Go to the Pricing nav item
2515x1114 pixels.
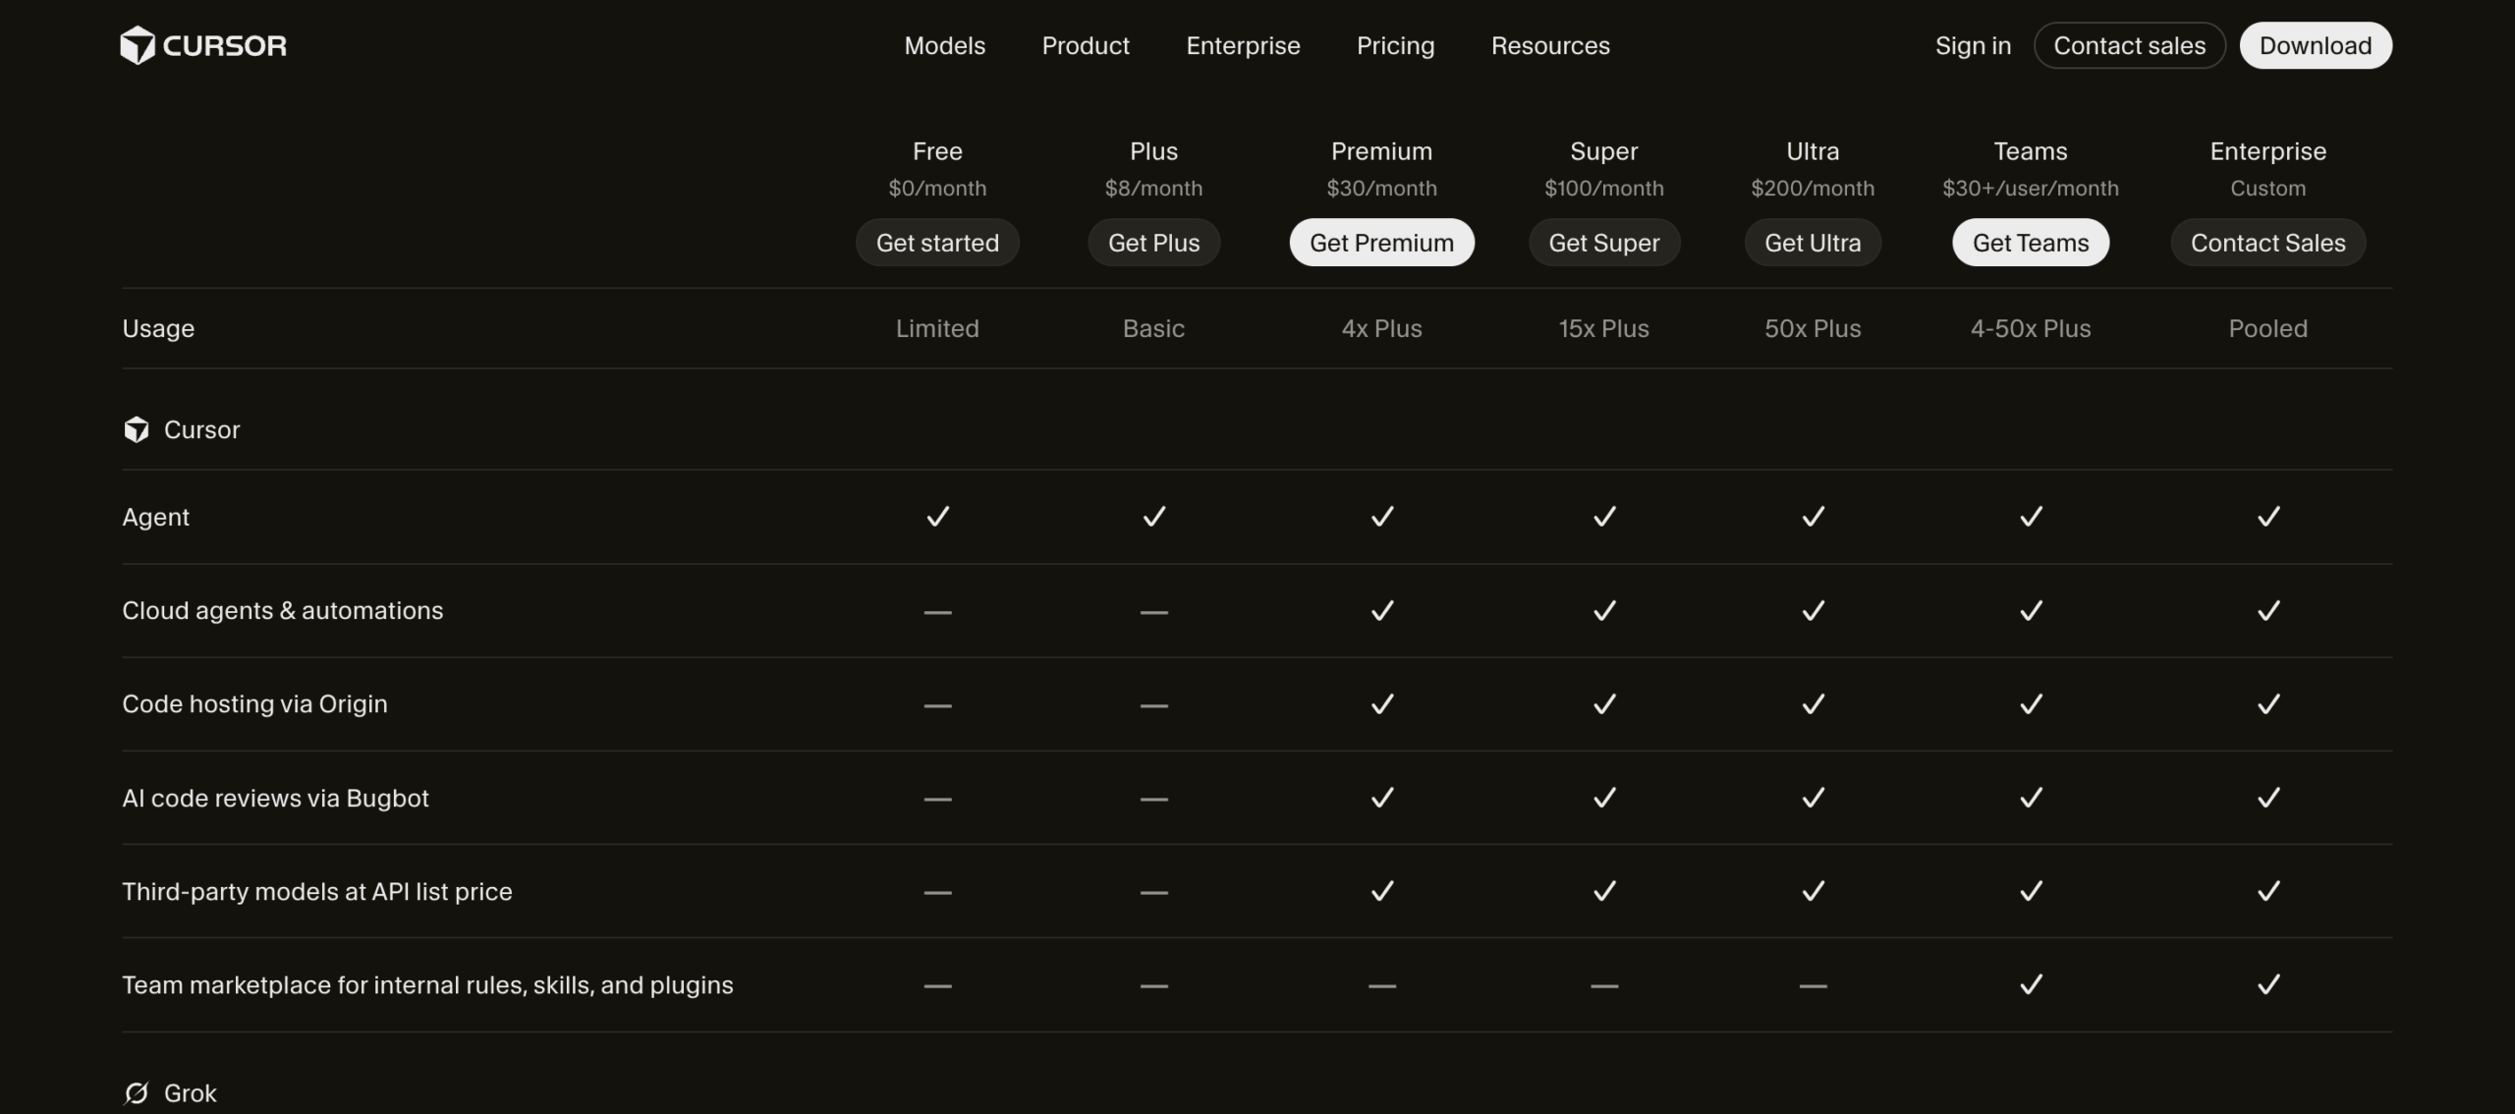(1395, 45)
